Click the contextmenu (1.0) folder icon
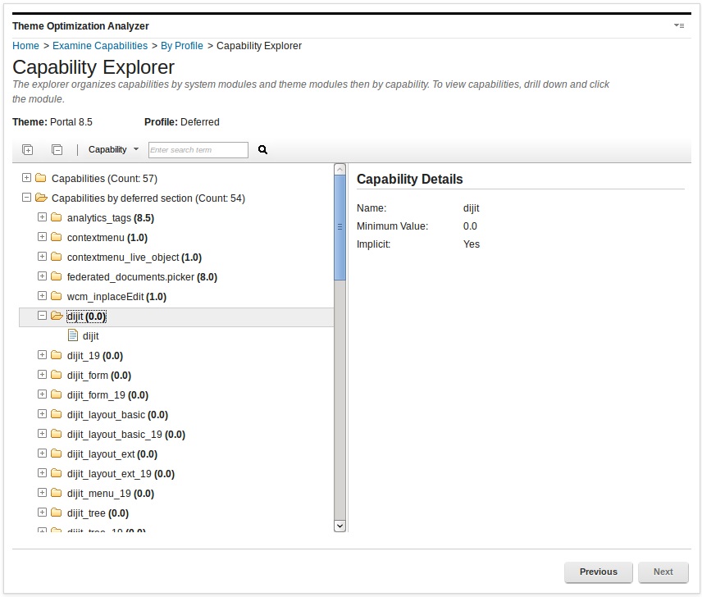The image size is (702, 597). pyautogui.click(x=57, y=237)
